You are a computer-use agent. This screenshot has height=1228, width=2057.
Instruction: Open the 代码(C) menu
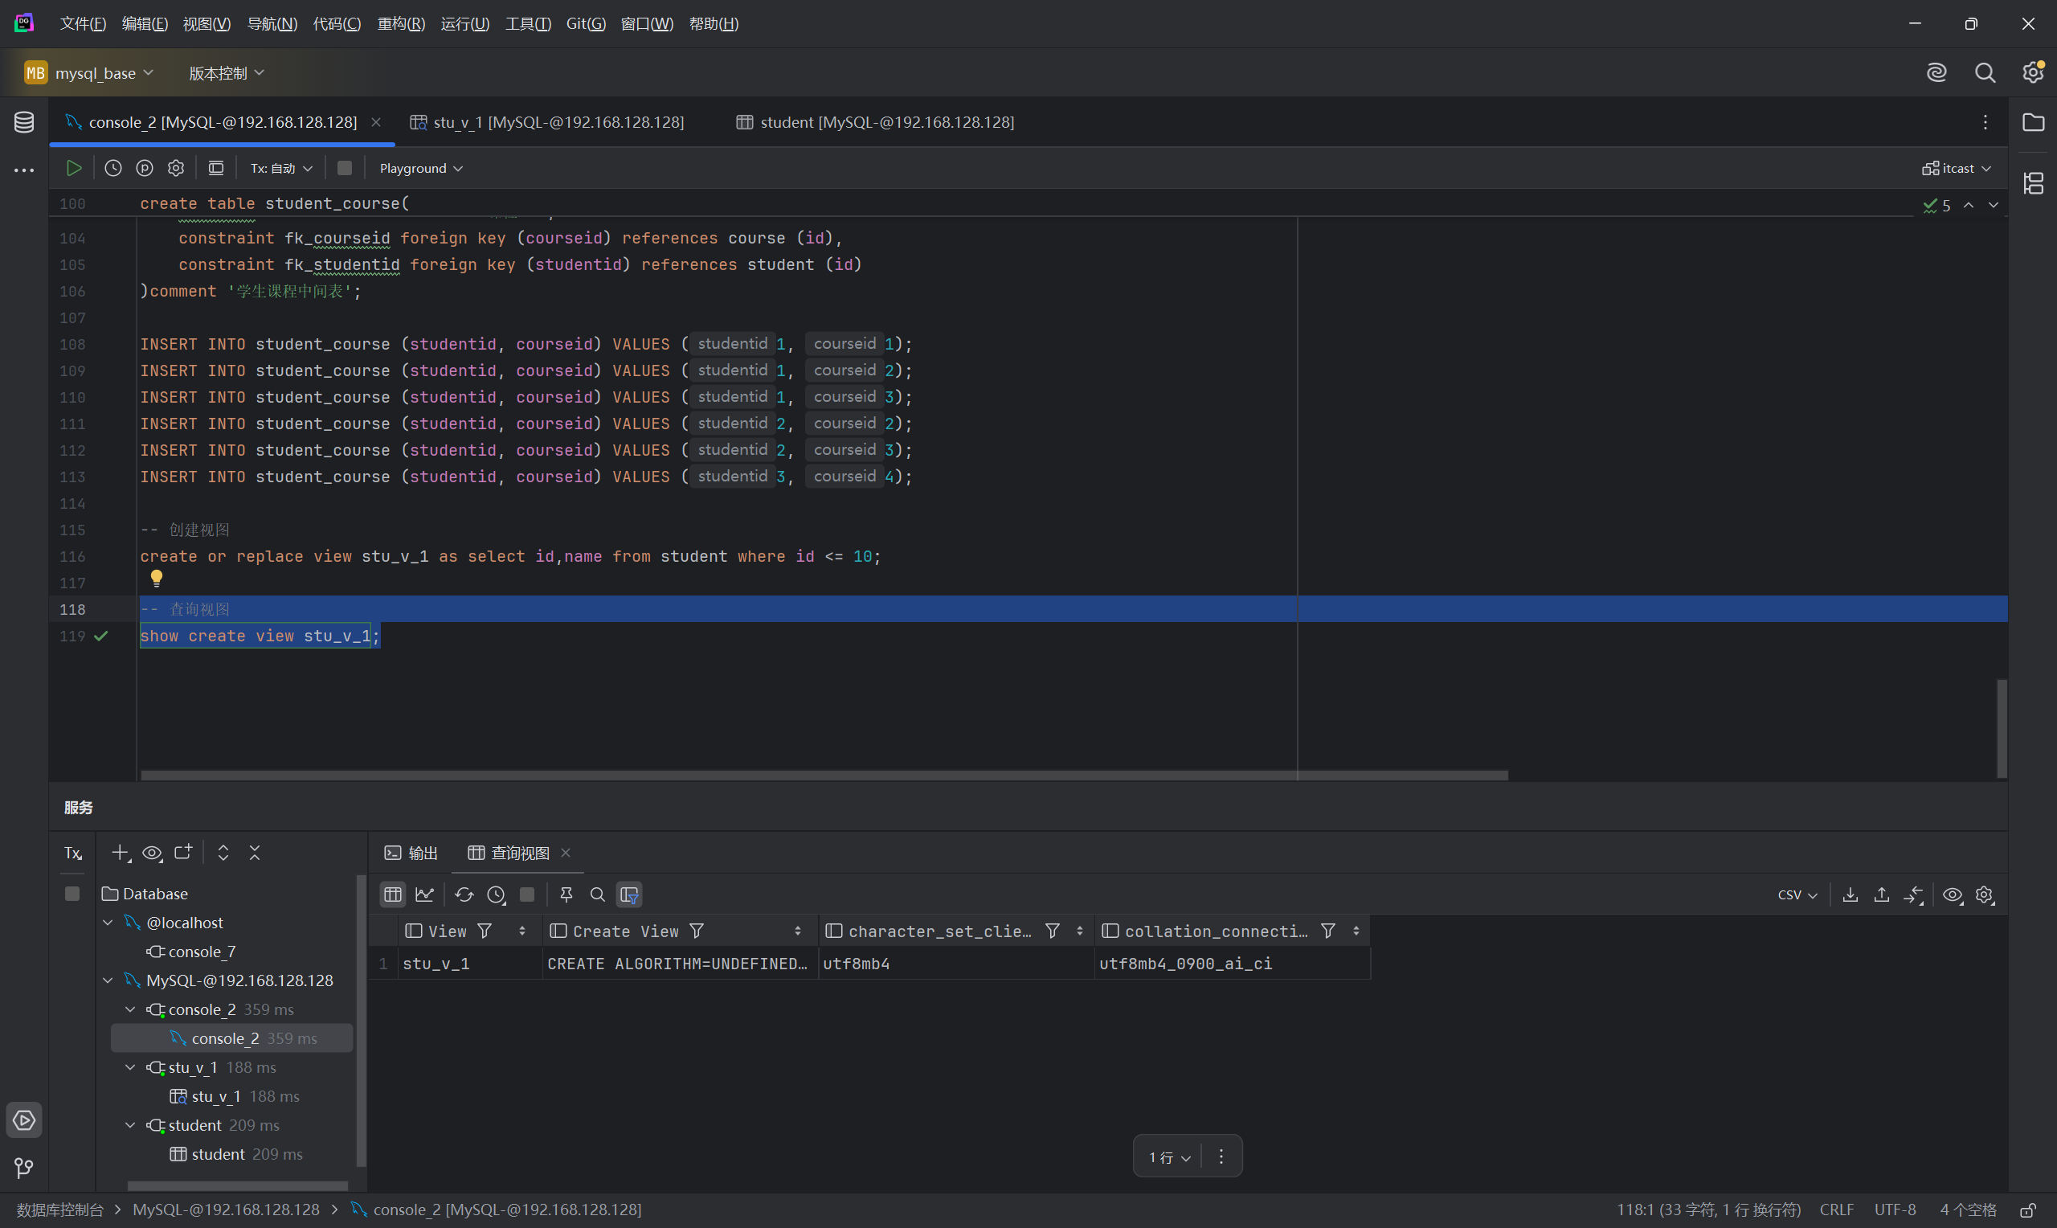[337, 23]
